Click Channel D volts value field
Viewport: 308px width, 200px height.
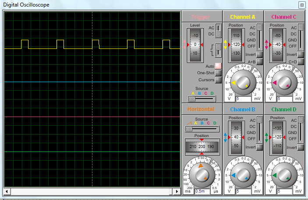pyautogui.click(x=285, y=191)
